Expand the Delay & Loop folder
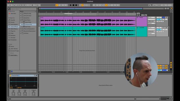The width and height of the screenshot is (180, 101). 21,13
